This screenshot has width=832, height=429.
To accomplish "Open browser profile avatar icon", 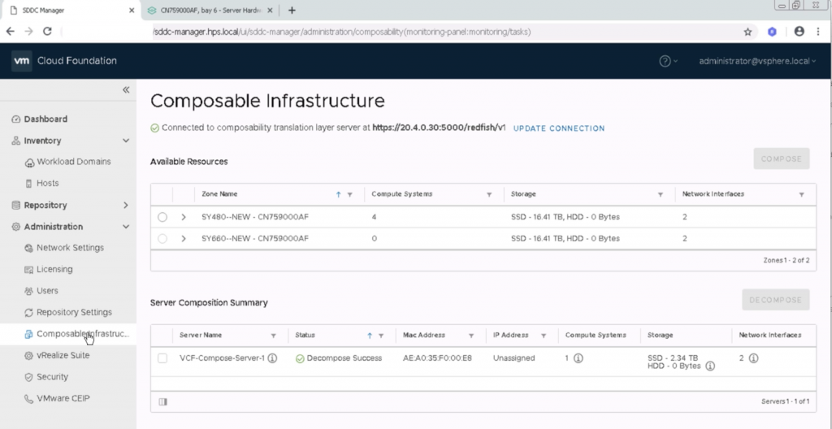I will pos(799,32).
